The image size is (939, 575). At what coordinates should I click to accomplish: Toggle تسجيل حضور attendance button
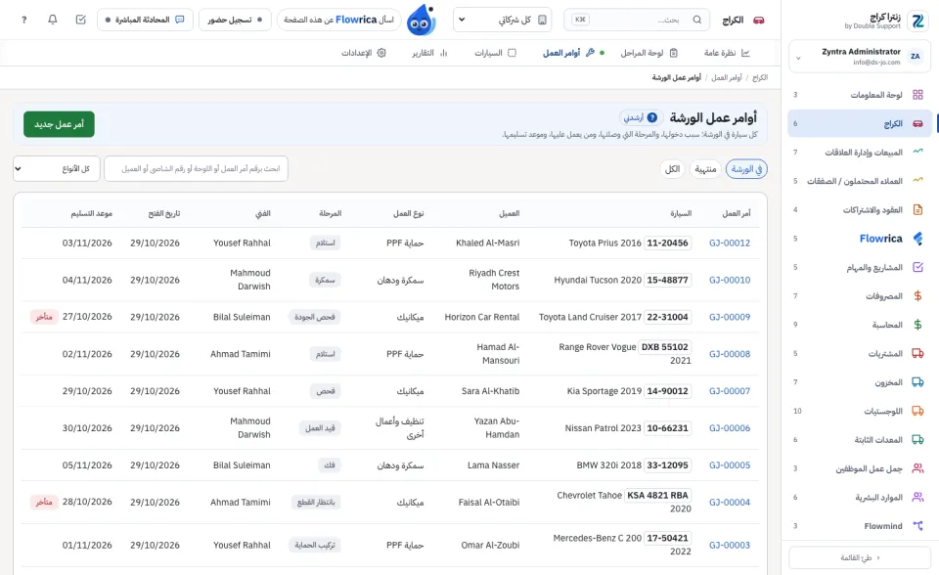235,20
